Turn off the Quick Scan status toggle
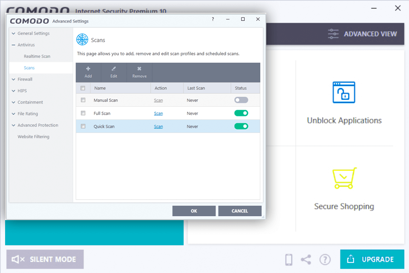 click(241, 126)
